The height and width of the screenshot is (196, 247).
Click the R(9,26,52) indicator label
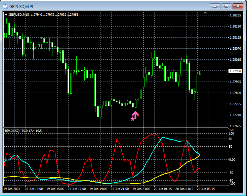click(x=23, y=131)
